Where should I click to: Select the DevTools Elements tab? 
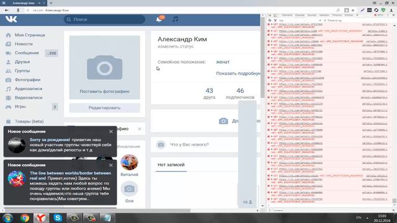tap(287, 15)
